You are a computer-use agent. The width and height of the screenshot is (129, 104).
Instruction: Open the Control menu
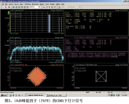[x=11, y=4]
